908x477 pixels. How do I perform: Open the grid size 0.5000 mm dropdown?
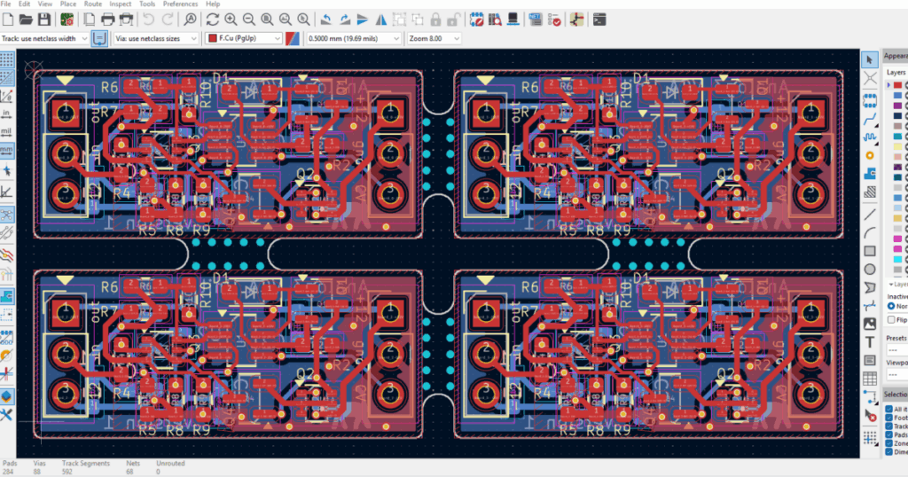click(x=354, y=38)
